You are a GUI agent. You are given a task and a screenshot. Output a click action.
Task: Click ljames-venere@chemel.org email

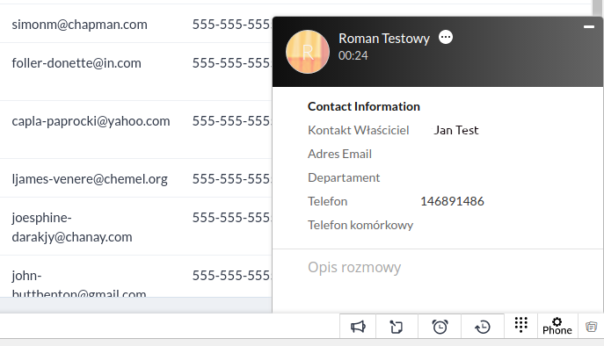(x=90, y=179)
